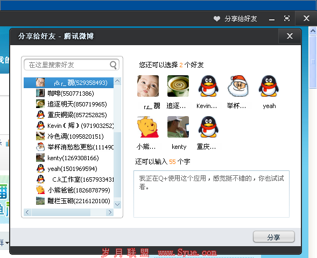The width and height of the screenshot is (317, 258).
Task: Click the horizontal scroll right arrow of friend list
Action: point(110,212)
